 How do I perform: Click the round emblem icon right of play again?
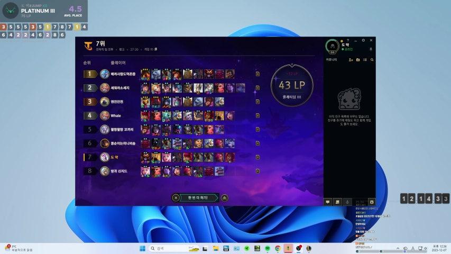[225, 198]
